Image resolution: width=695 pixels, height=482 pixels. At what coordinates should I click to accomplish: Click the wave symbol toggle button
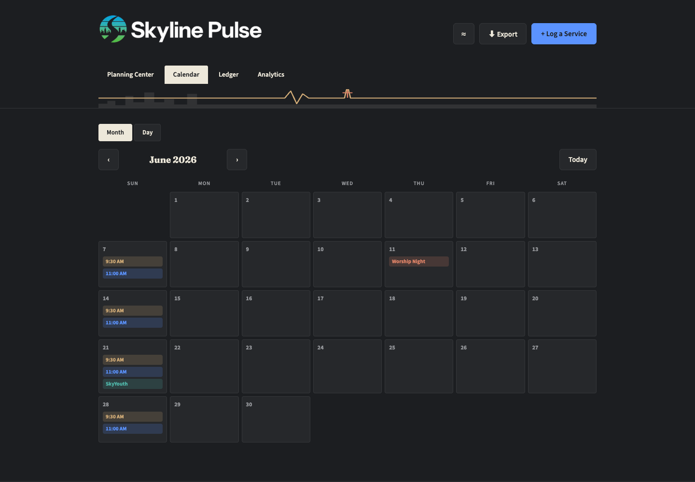[x=464, y=34]
